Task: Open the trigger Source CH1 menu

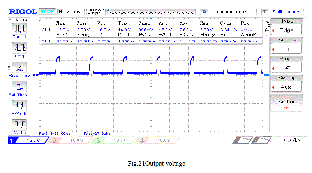Action: pos(287,46)
